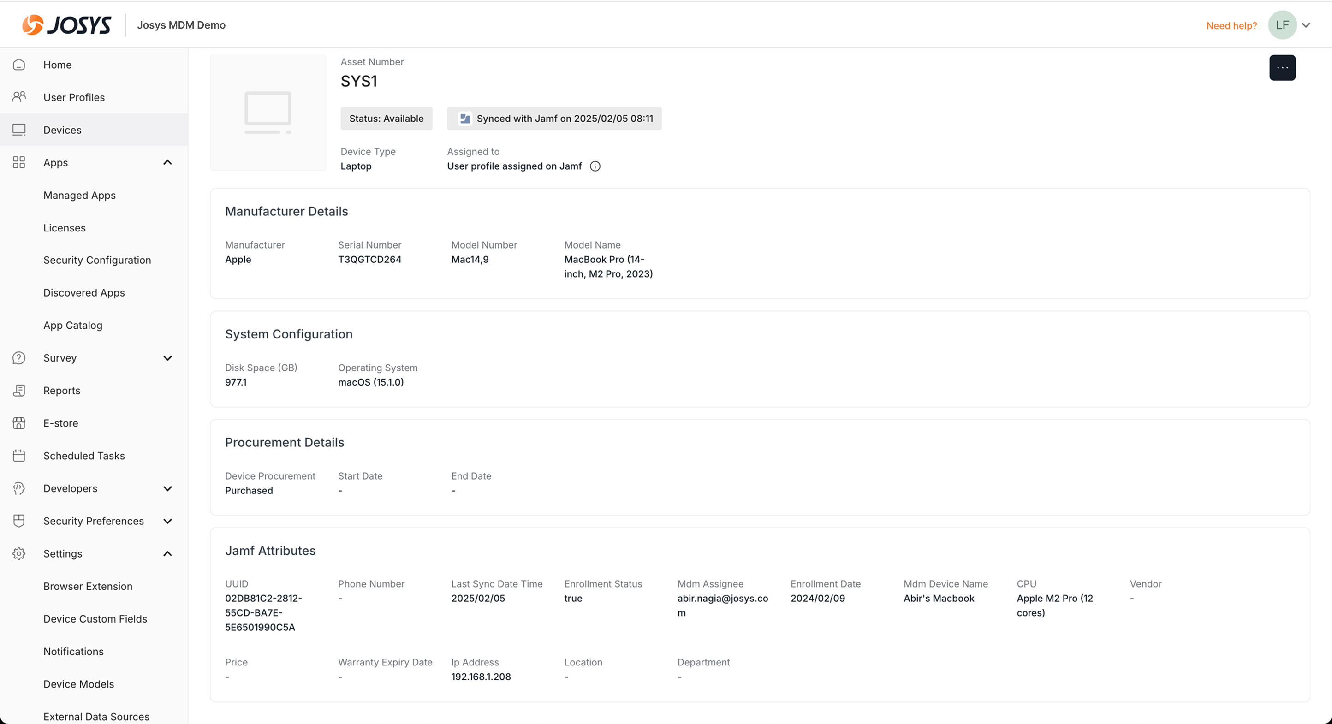Click the Scheduled Tasks calendar icon

18,456
